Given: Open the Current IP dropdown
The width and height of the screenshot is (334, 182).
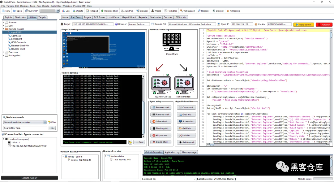Looking at the screenshot, I should pos(58,11).
